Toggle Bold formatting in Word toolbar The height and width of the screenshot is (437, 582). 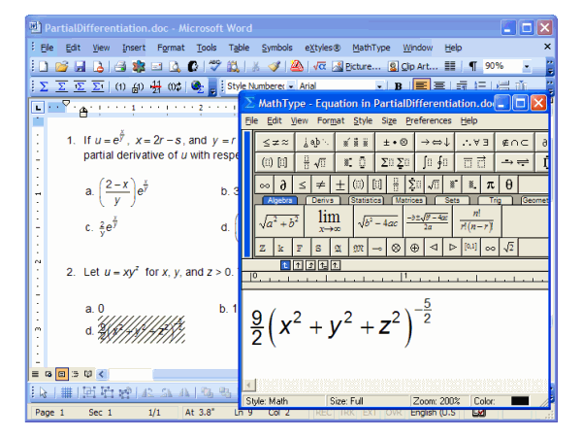coord(398,86)
